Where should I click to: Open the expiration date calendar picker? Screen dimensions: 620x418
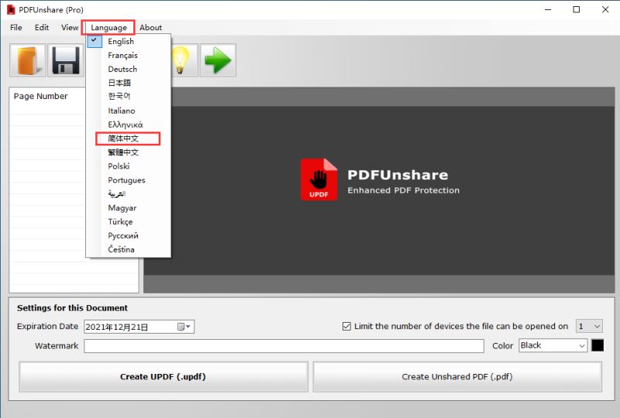click(184, 327)
